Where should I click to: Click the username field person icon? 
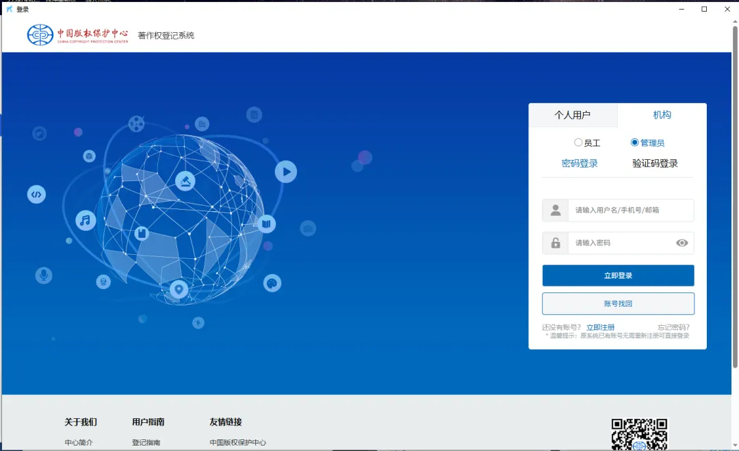click(555, 210)
